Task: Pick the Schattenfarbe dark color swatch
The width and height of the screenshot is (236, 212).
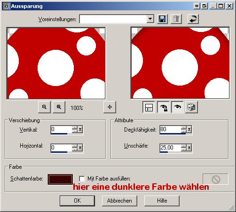Action: [x=60, y=179]
